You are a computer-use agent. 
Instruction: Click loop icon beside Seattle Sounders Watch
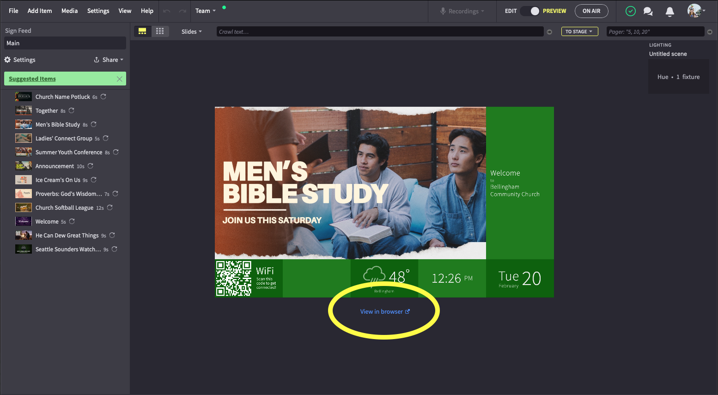[115, 249]
